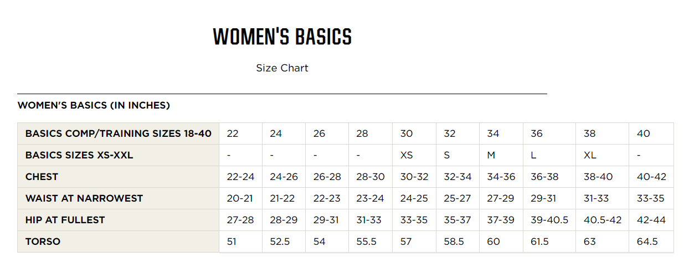This screenshot has height=267, width=689.
Task: Select the Waist at Narrowest row header
Action: coord(119,198)
